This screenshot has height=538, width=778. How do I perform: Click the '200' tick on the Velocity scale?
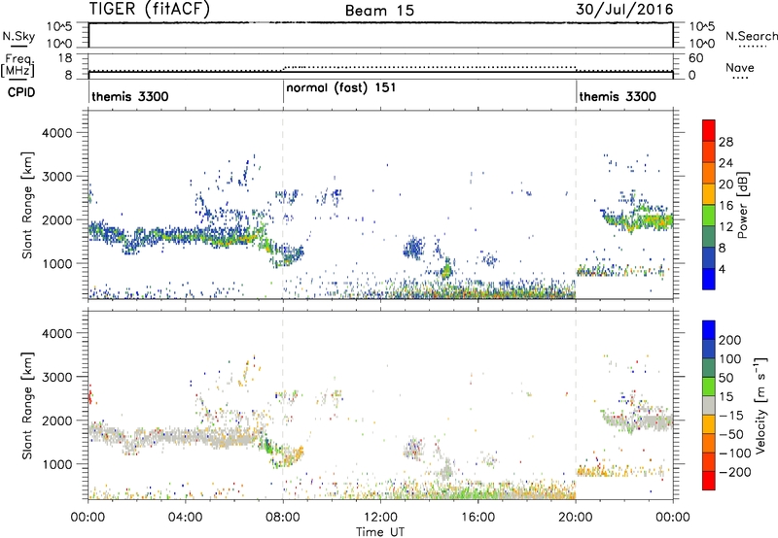[x=730, y=340]
